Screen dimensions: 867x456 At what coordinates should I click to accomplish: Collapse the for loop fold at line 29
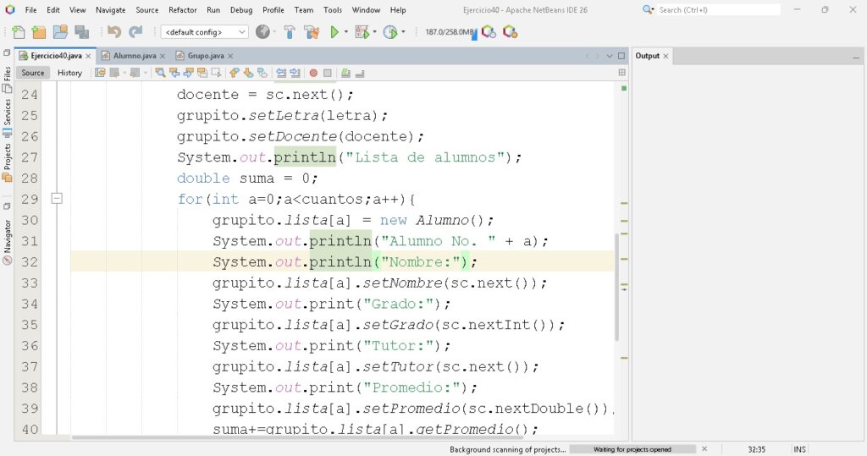coord(57,198)
